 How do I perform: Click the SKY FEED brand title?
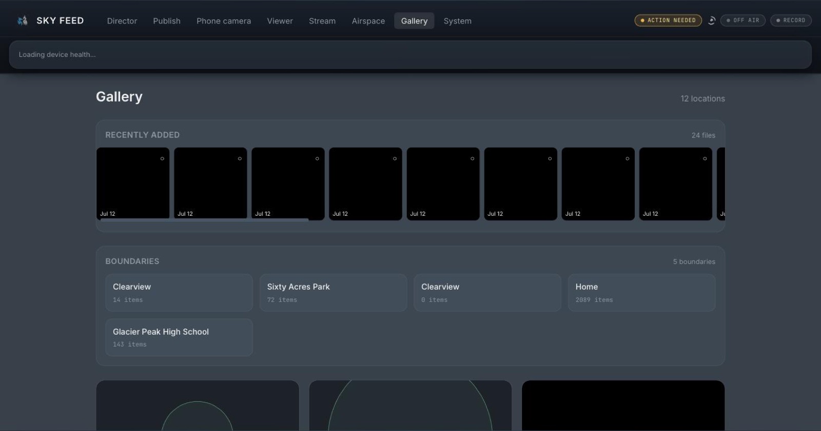click(60, 20)
